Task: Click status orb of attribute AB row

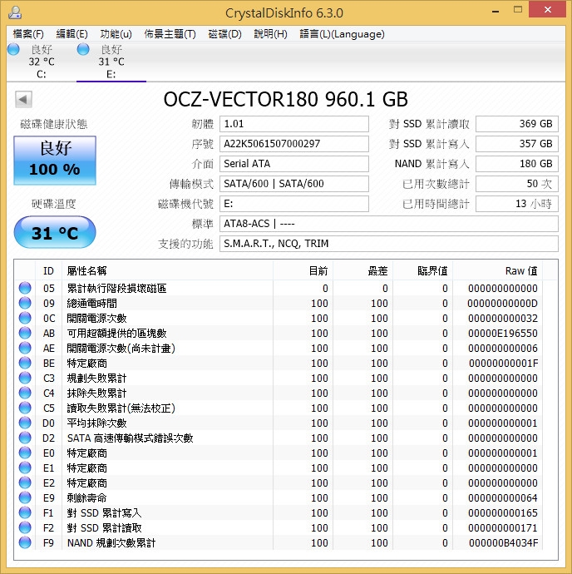Action: (x=25, y=333)
